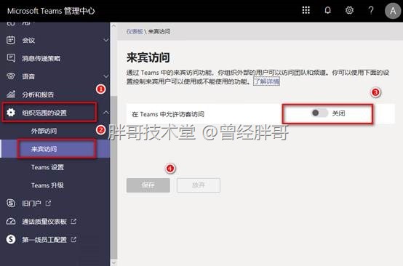This screenshot has width=403, height=266.
Task: Open the account avatar A
Action: [x=393, y=11]
